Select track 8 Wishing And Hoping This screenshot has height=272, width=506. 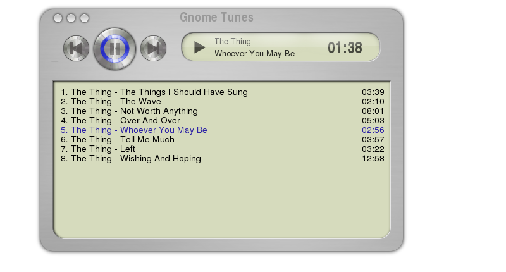223,158
